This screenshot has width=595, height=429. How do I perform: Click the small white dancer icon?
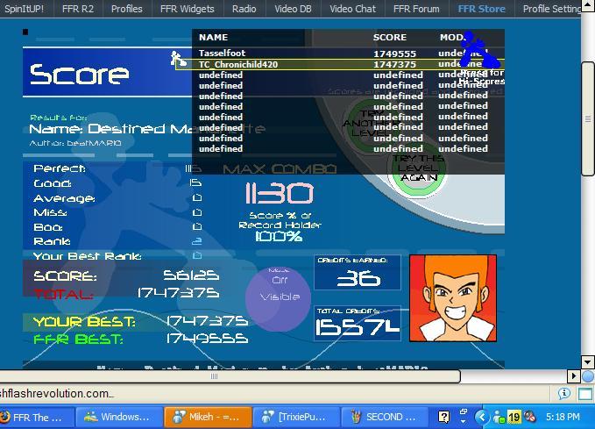pyautogui.click(x=178, y=60)
